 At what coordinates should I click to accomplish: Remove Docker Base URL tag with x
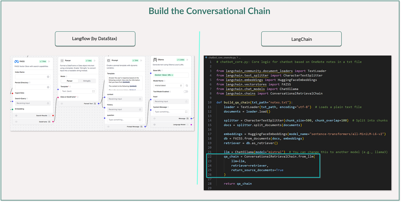(x=172, y=75)
